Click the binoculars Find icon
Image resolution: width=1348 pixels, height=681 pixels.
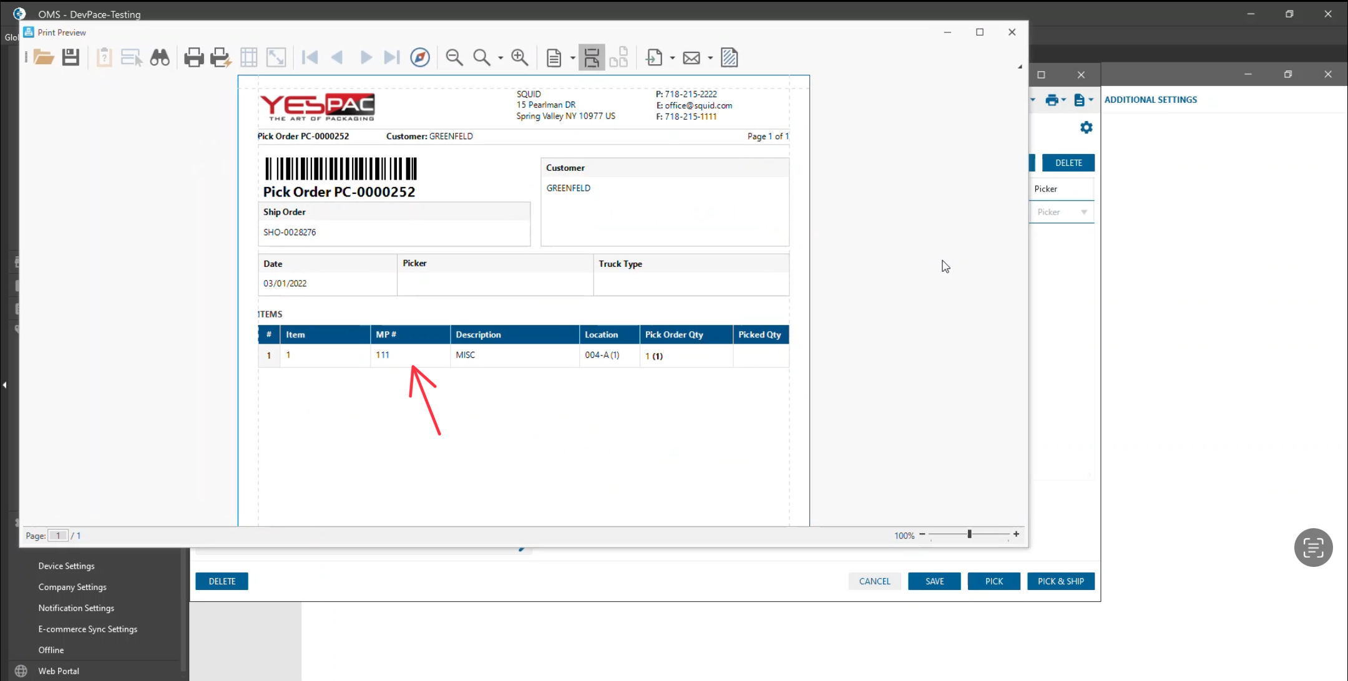(x=160, y=58)
